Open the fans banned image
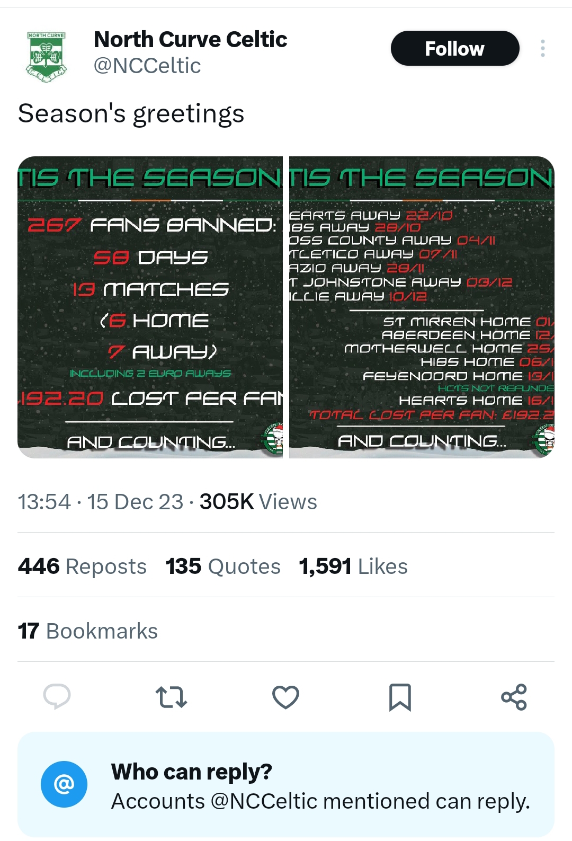Image resolution: width=572 pixels, height=841 pixels. coord(150,307)
